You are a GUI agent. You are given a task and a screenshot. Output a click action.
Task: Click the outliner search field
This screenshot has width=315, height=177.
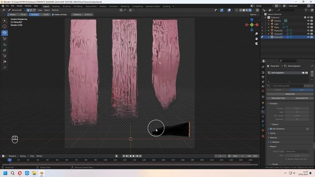[x=287, y=10]
